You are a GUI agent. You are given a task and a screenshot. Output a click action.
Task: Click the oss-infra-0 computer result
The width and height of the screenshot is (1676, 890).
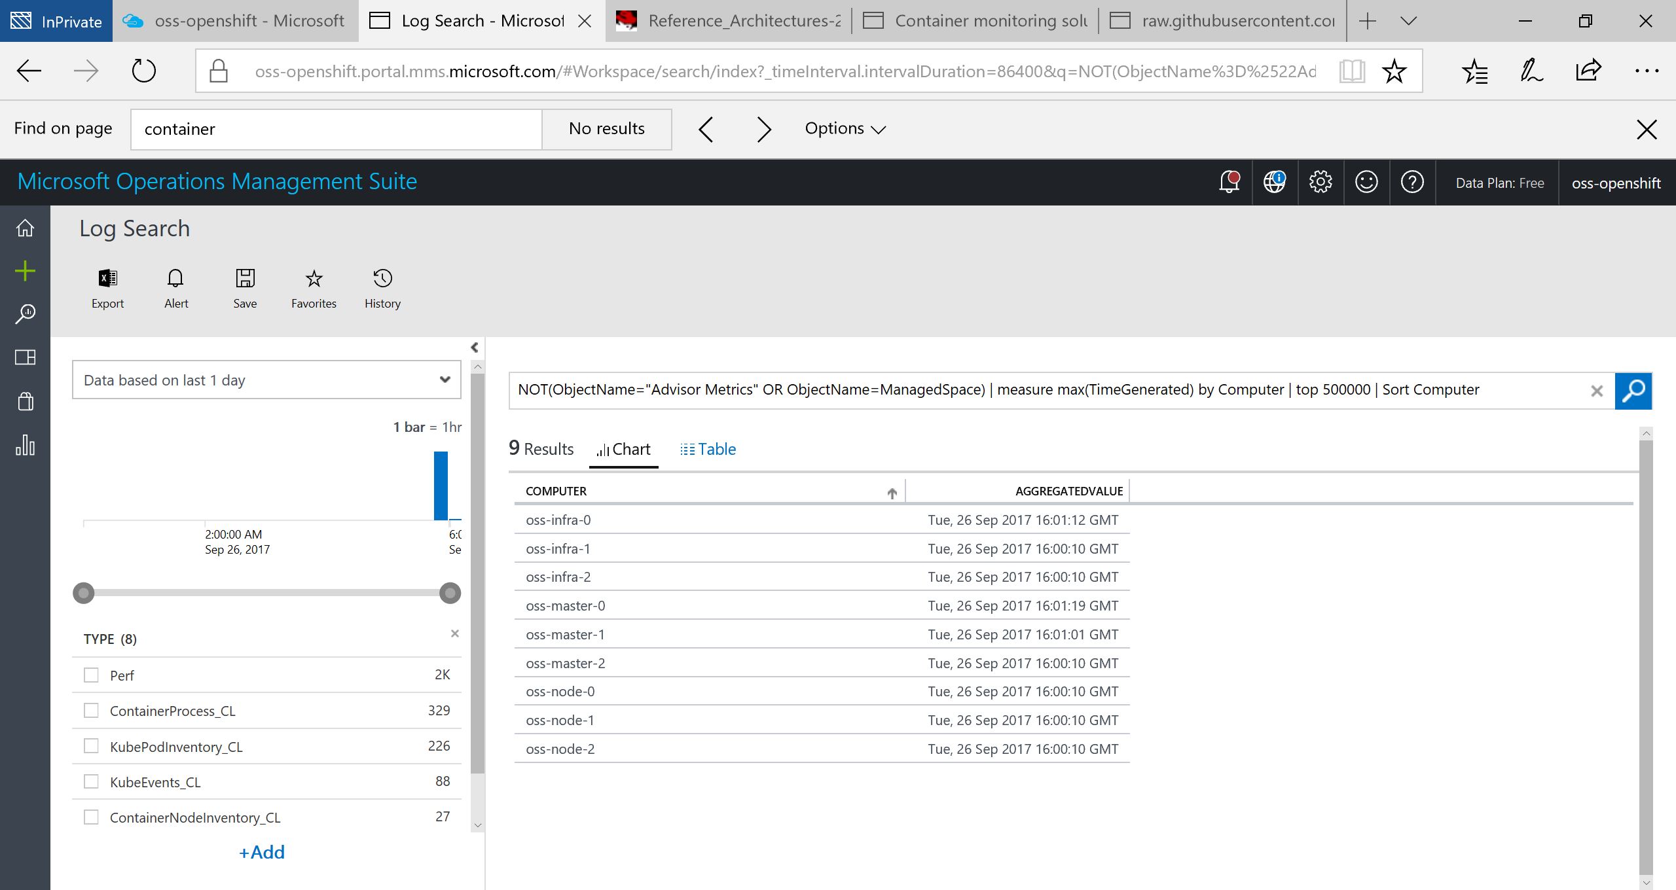(558, 520)
